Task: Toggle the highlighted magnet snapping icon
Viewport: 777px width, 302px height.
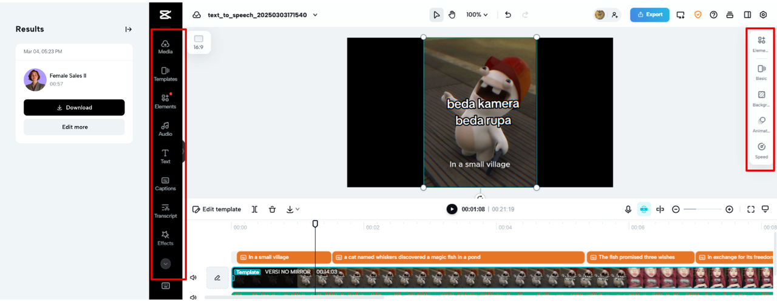Action: point(644,209)
